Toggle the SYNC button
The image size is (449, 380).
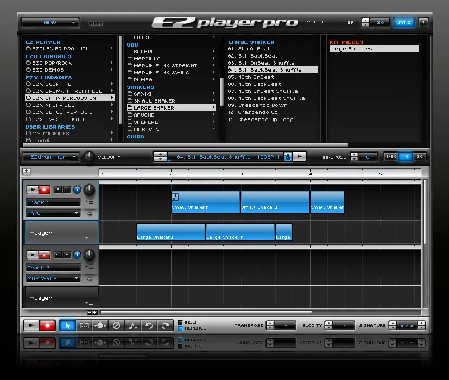point(404,23)
